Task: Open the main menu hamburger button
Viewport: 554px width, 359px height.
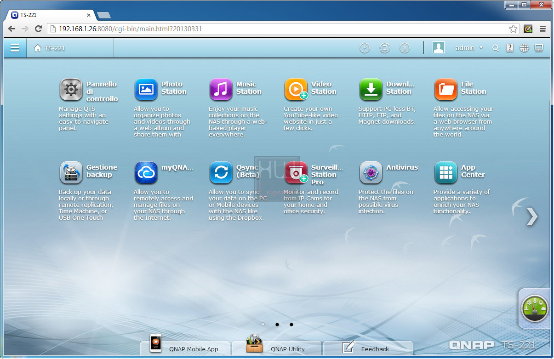Action: [x=15, y=48]
